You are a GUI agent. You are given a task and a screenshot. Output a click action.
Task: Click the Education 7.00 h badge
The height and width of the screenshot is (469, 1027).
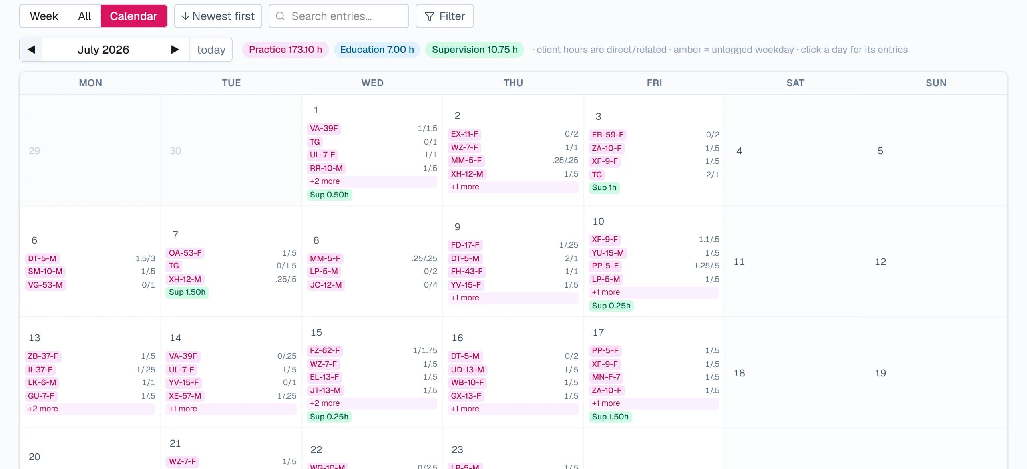pyautogui.click(x=377, y=50)
